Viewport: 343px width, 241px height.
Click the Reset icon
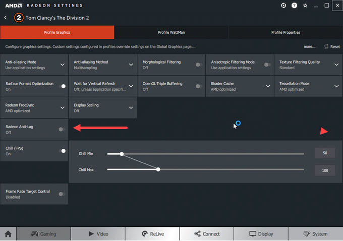click(326, 46)
